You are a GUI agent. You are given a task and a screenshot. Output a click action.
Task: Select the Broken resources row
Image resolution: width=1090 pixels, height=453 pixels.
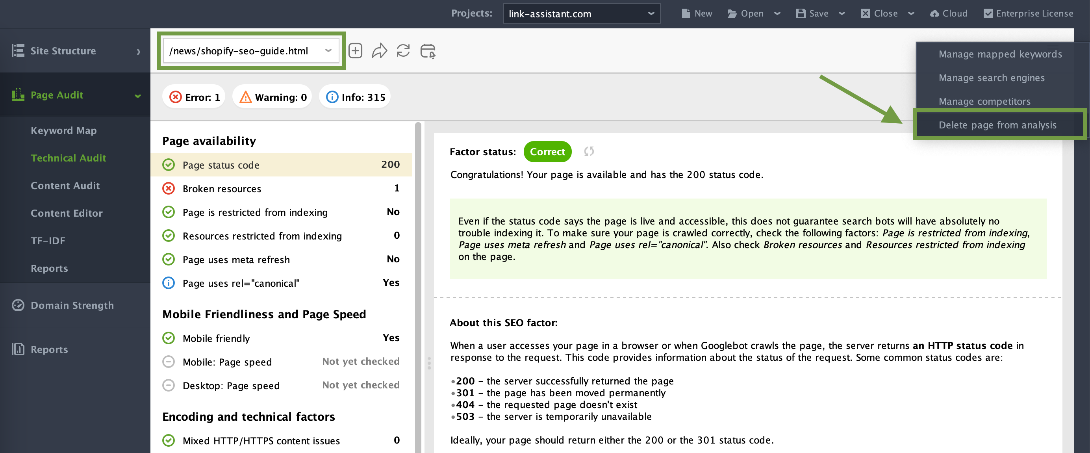click(281, 188)
